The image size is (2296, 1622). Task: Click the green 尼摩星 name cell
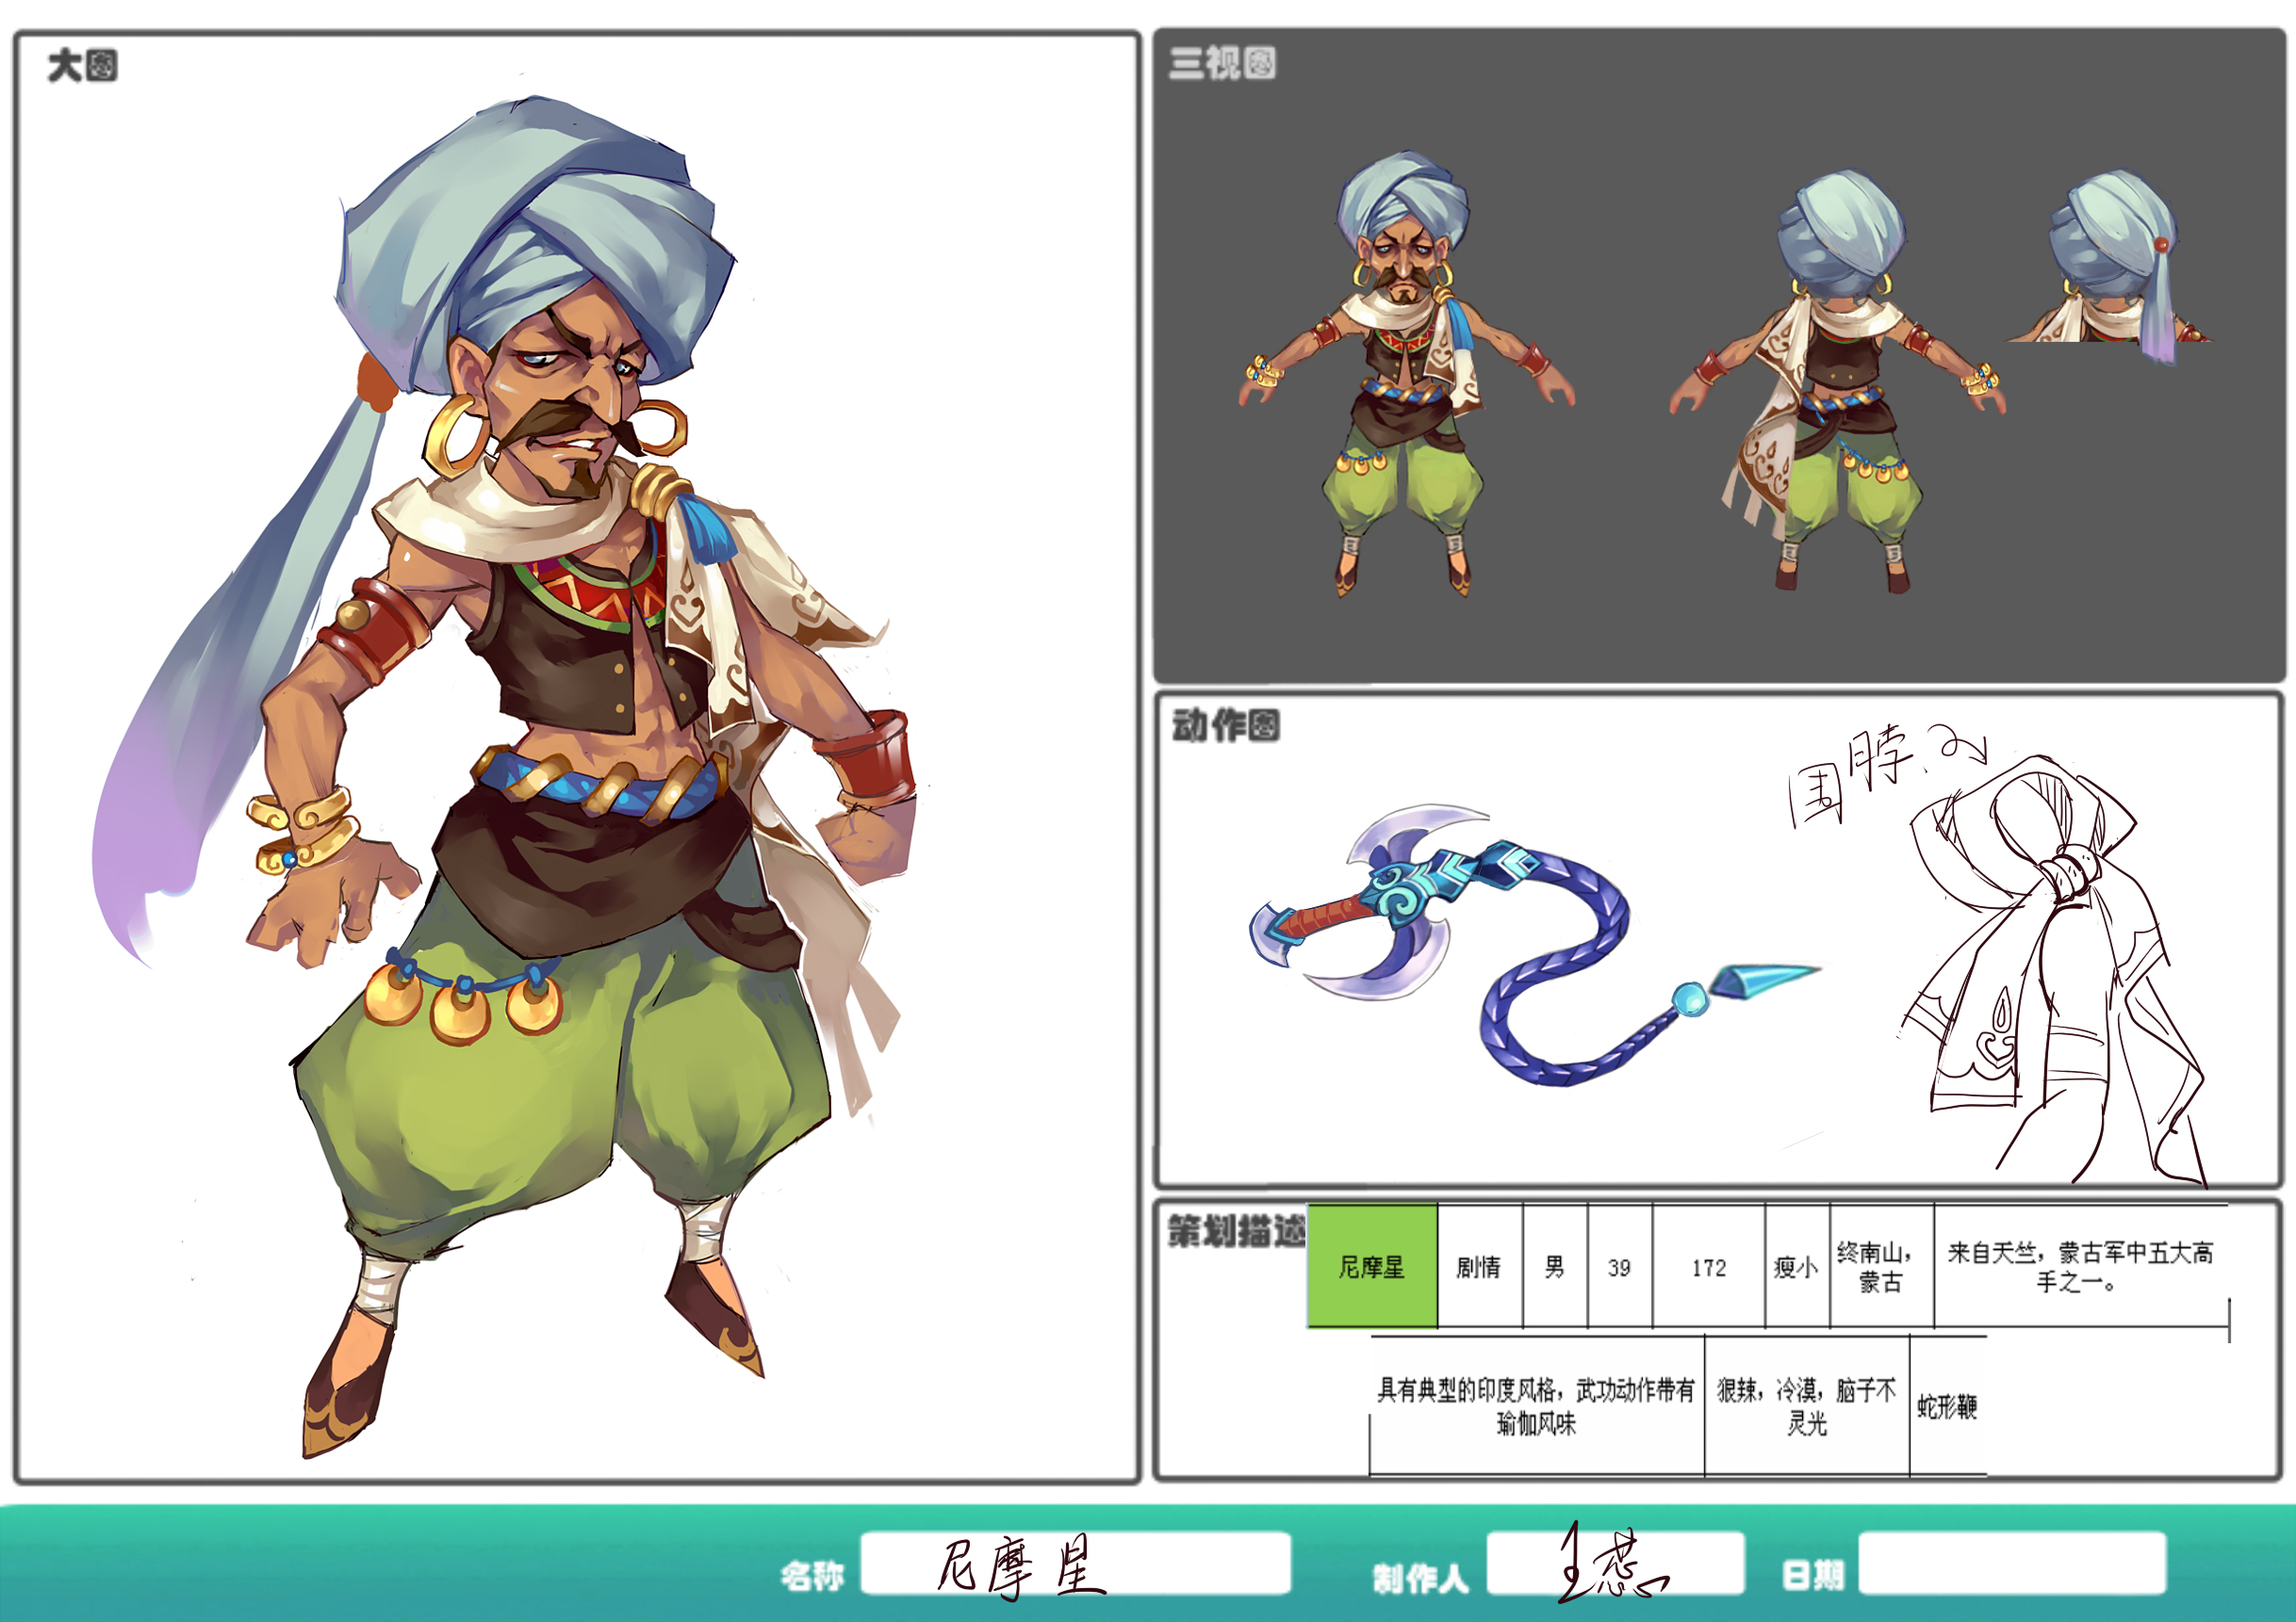point(1372,1266)
